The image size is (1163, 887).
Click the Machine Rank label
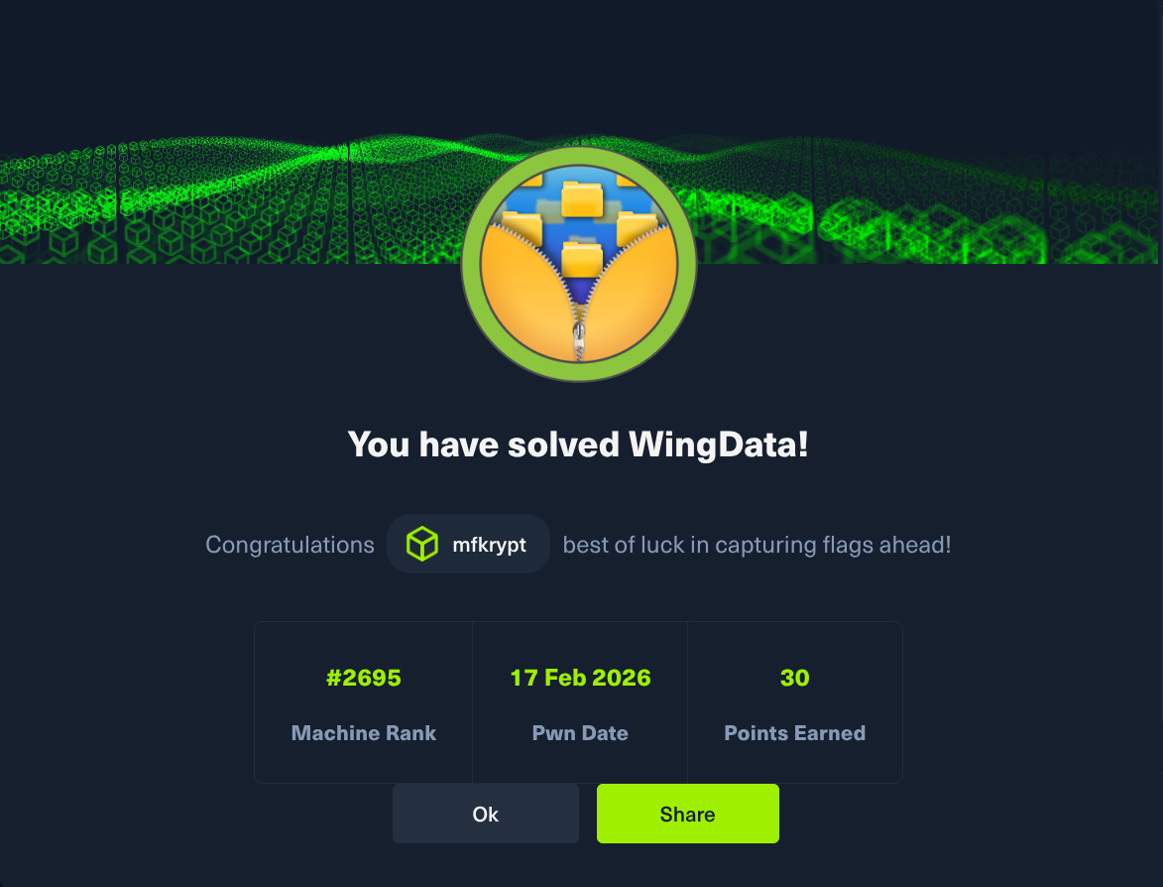click(x=364, y=733)
